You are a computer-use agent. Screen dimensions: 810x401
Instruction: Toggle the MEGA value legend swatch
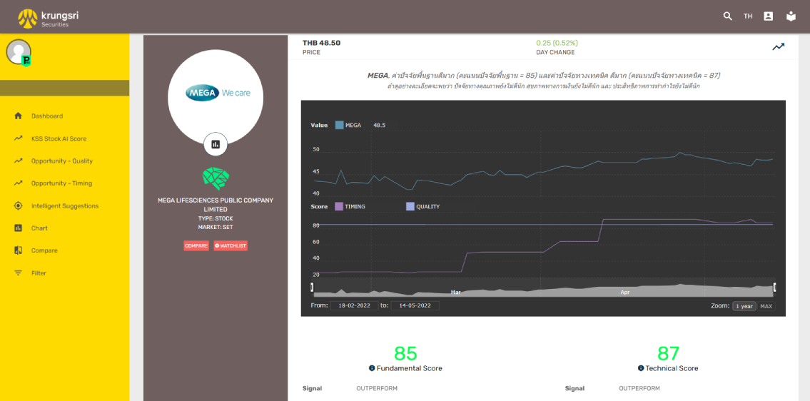click(x=340, y=125)
